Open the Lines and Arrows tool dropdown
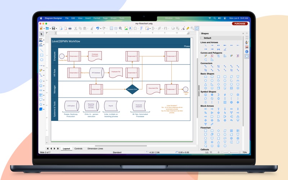Viewport: 288px width, 180px height. [x=44, y=66]
